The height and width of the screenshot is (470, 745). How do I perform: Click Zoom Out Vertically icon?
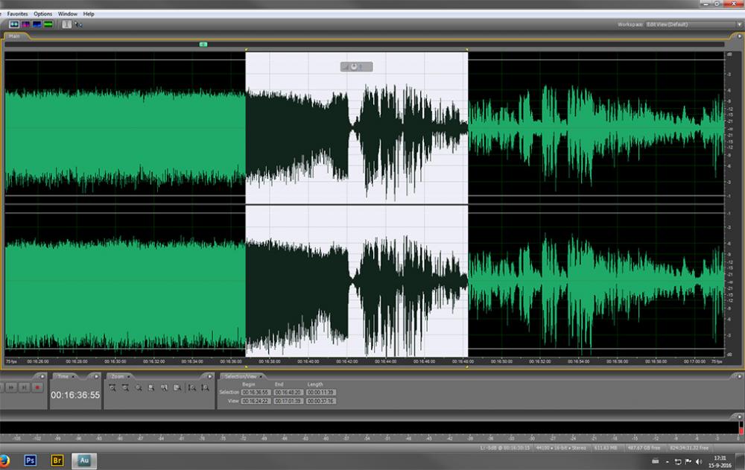(x=204, y=388)
